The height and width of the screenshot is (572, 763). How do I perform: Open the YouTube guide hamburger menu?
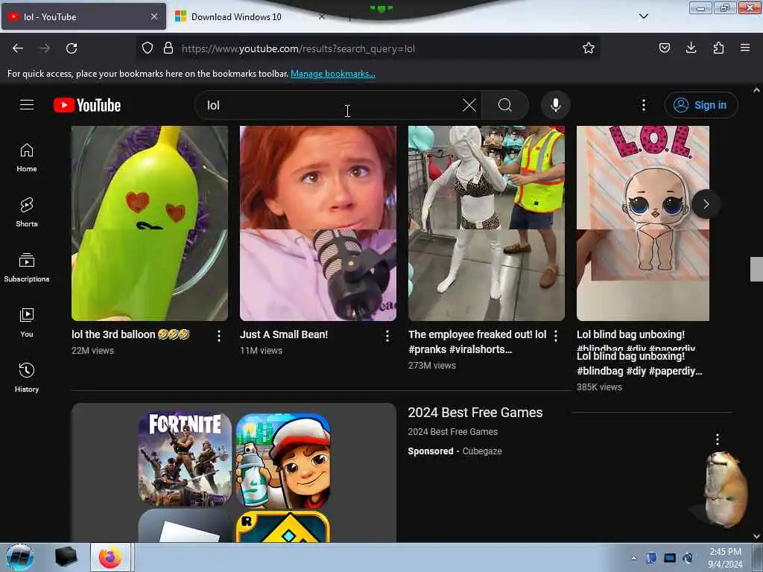27,104
